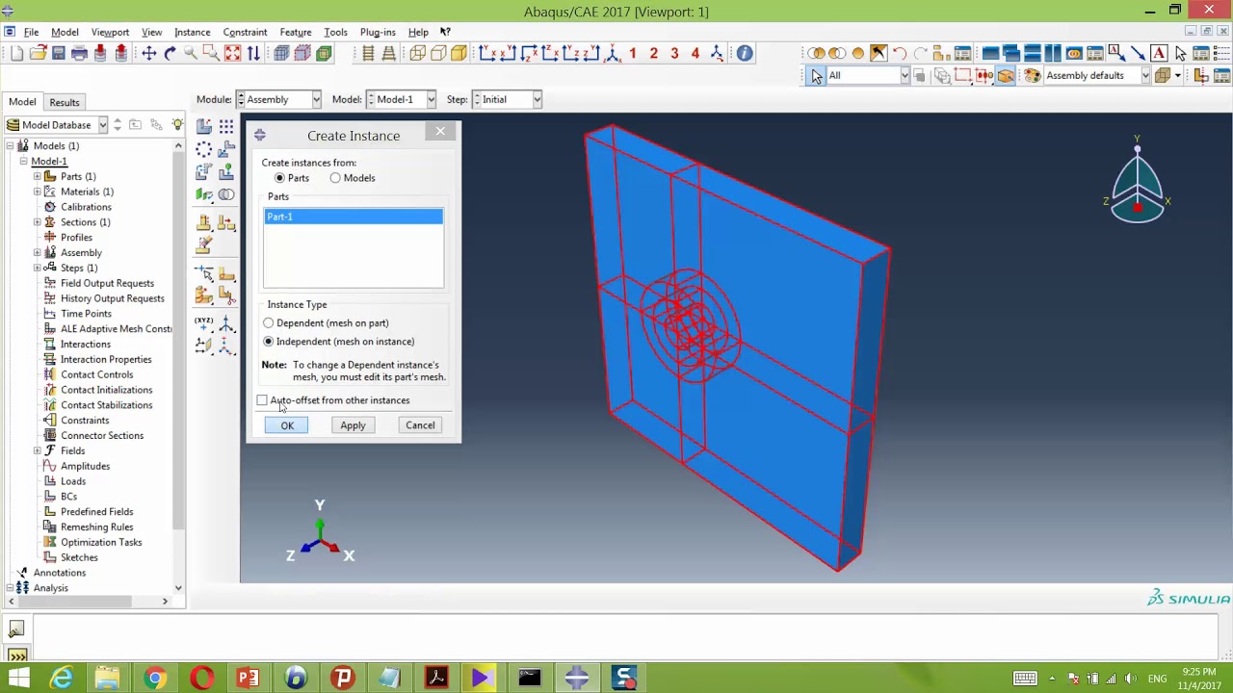The width and height of the screenshot is (1233, 693).
Task: Click the New Model Database icon
Action: click(x=17, y=54)
